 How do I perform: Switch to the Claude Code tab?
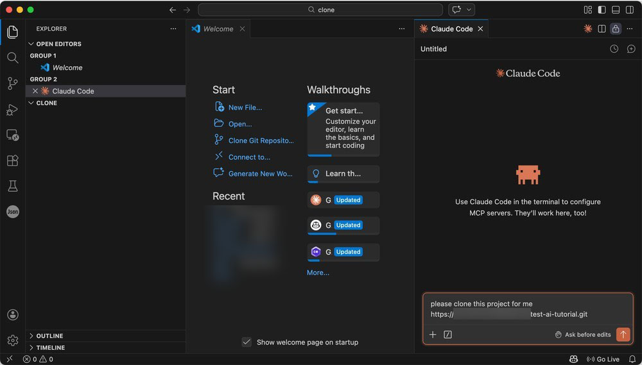tap(451, 29)
